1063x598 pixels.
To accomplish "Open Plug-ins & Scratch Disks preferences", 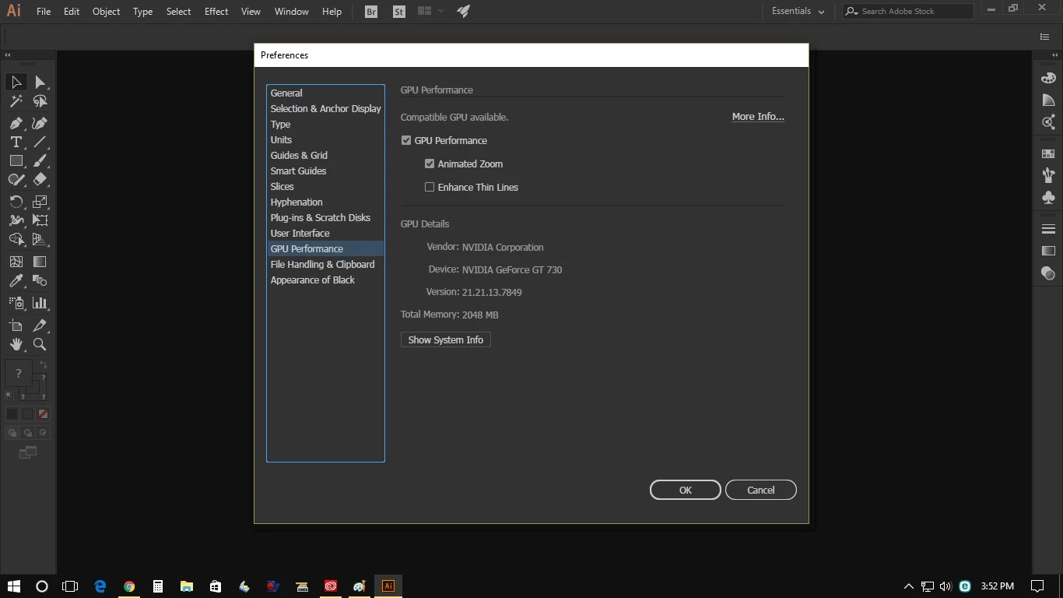I will [325, 217].
